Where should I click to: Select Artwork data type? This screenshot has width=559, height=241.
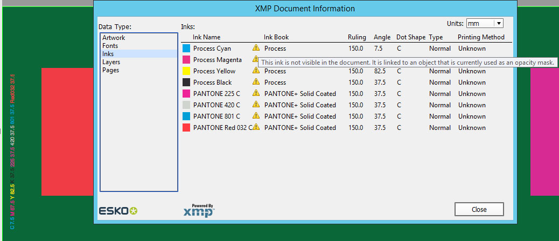coord(114,38)
